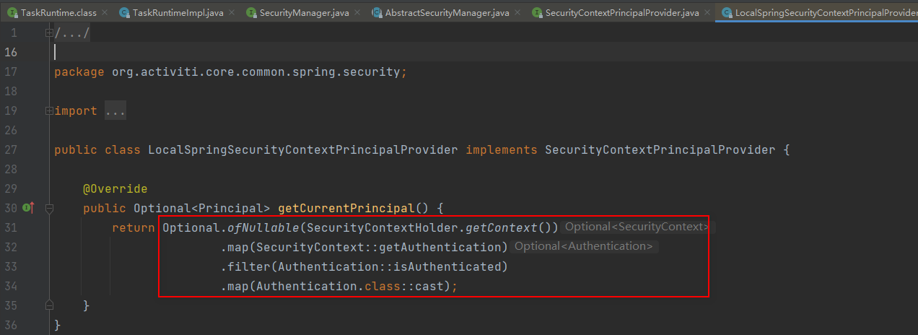The image size is (918, 335).
Task: Click the class icon on AbstractSecurityManager.java tab
Action: point(377,14)
